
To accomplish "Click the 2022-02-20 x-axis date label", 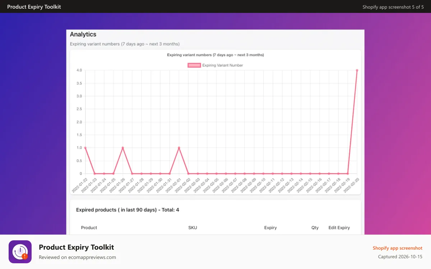I will tap(352, 185).
